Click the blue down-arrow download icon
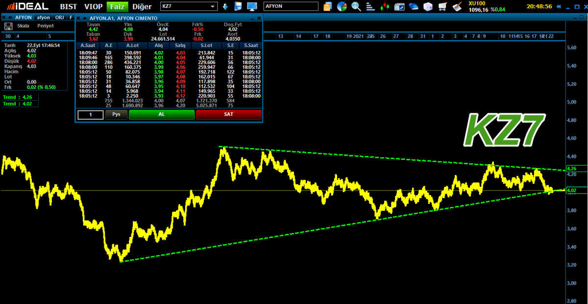 225,7
